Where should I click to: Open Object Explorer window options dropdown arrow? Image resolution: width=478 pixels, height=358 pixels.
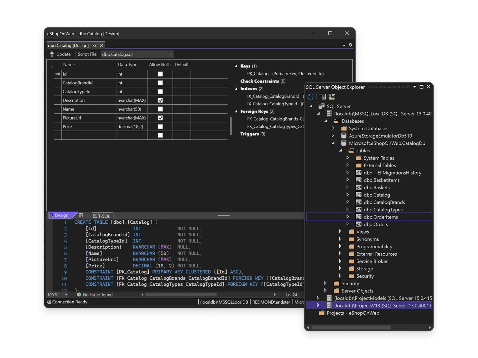[x=414, y=87]
